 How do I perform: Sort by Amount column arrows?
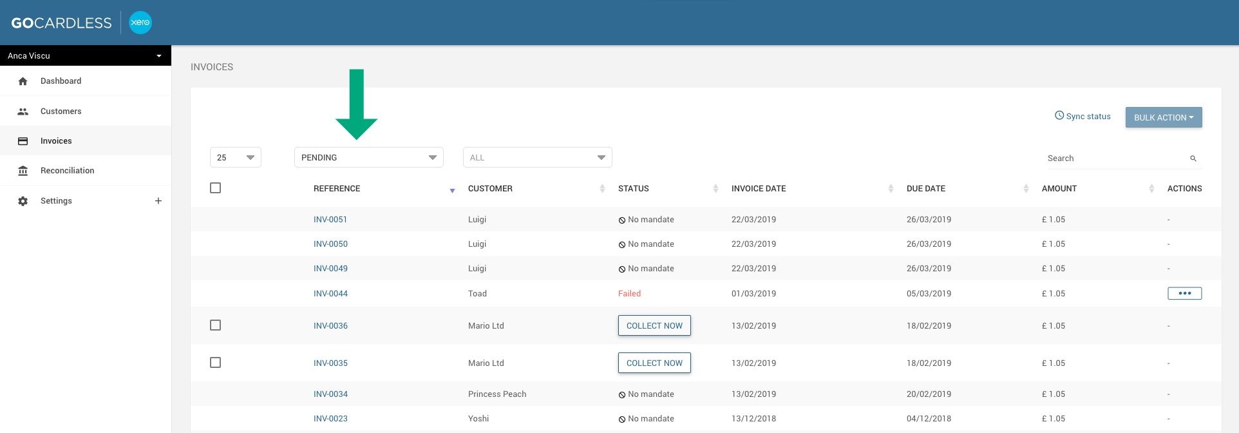[x=1151, y=189]
